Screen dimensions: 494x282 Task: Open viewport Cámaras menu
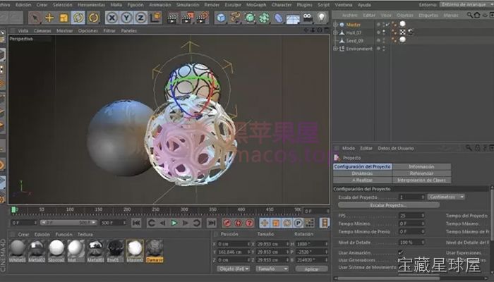pyautogui.click(x=42, y=30)
